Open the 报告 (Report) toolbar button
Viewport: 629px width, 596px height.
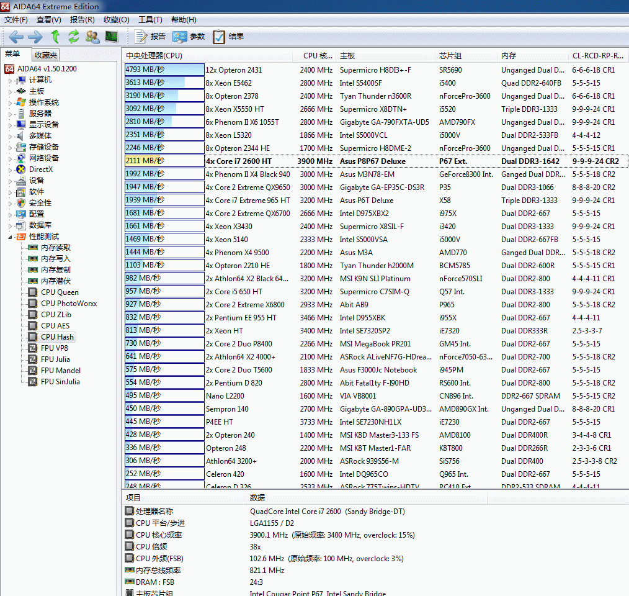[150, 37]
